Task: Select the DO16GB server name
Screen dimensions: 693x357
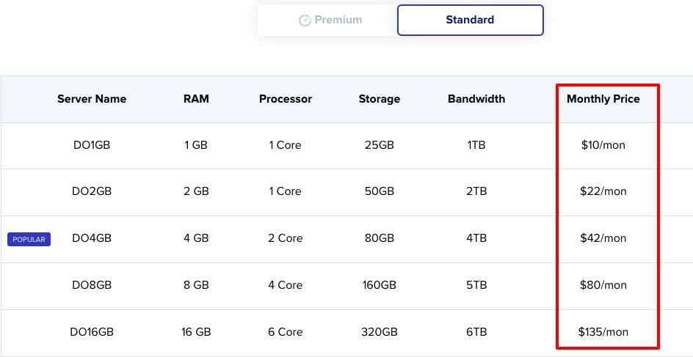Action: (x=92, y=332)
